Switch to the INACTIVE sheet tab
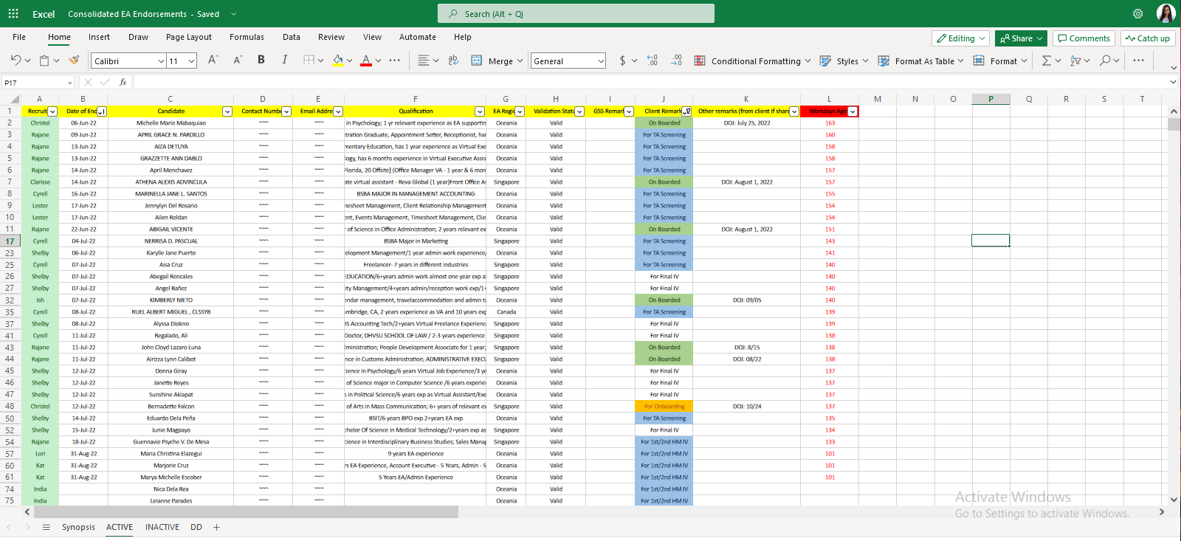1181x541 pixels. 162,527
